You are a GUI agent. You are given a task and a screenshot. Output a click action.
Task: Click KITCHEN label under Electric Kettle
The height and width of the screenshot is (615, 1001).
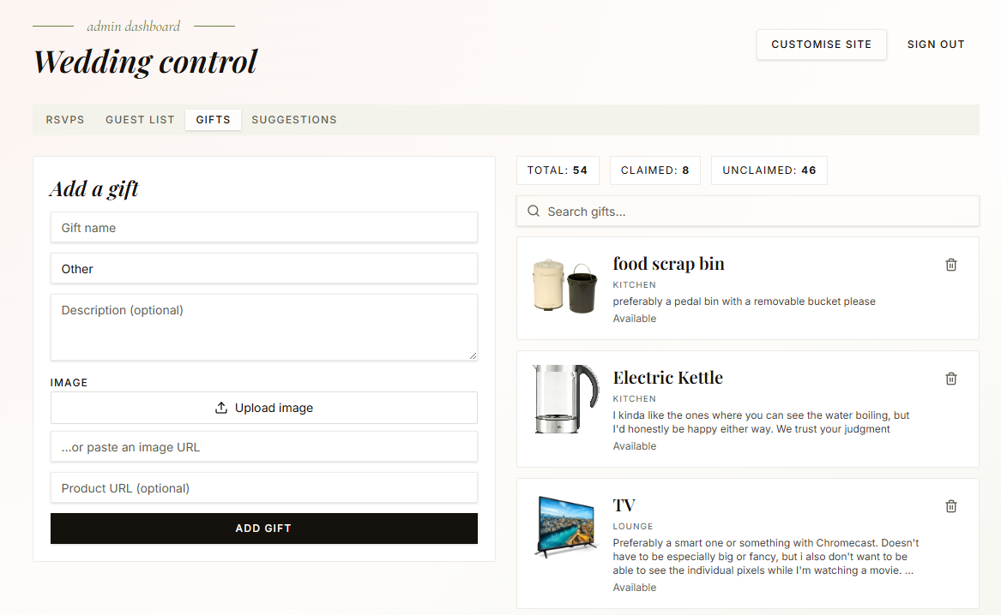(x=634, y=399)
